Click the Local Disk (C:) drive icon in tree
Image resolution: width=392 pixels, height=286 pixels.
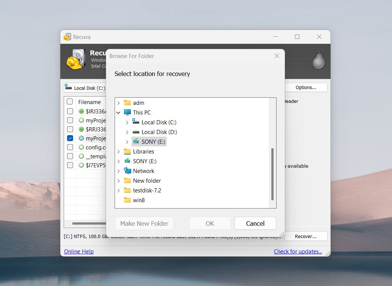(x=136, y=122)
